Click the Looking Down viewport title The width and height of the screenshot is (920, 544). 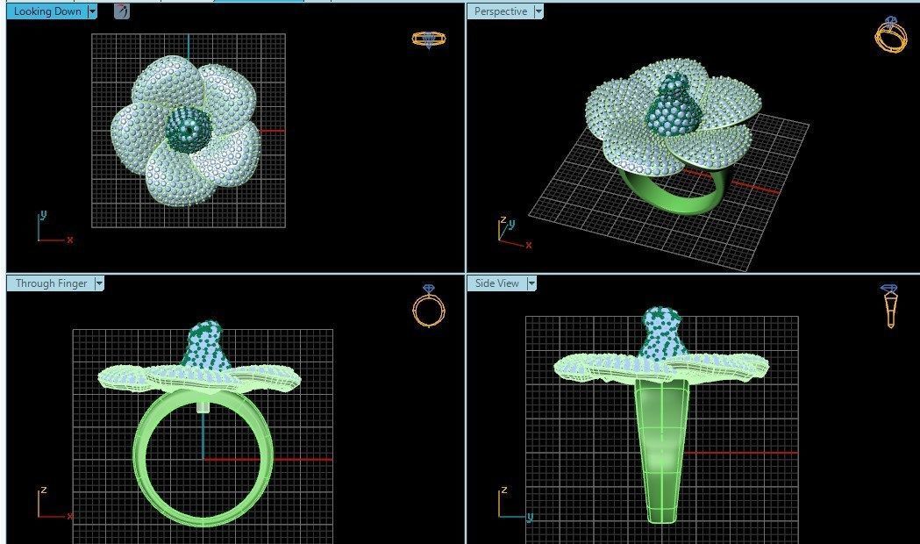pyautogui.click(x=47, y=11)
